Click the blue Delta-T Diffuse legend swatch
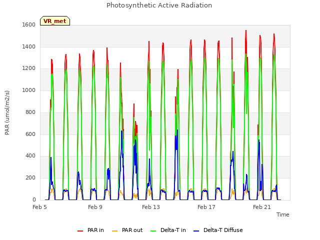Screen dimensions: 320x240 pyautogui.click(x=196, y=231)
